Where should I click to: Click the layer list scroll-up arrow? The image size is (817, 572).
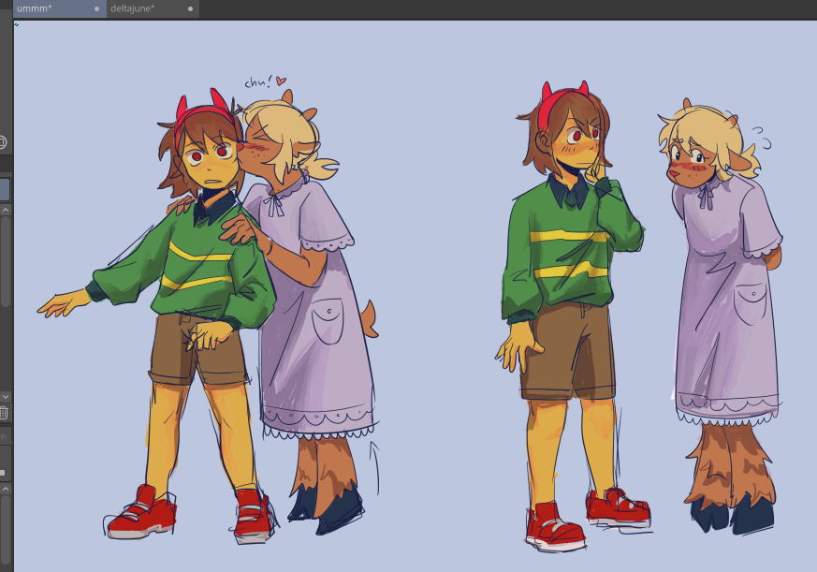(x=6, y=210)
